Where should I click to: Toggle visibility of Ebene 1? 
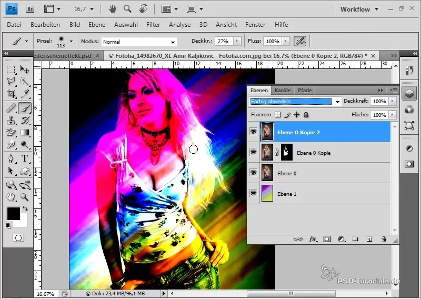[x=253, y=193]
